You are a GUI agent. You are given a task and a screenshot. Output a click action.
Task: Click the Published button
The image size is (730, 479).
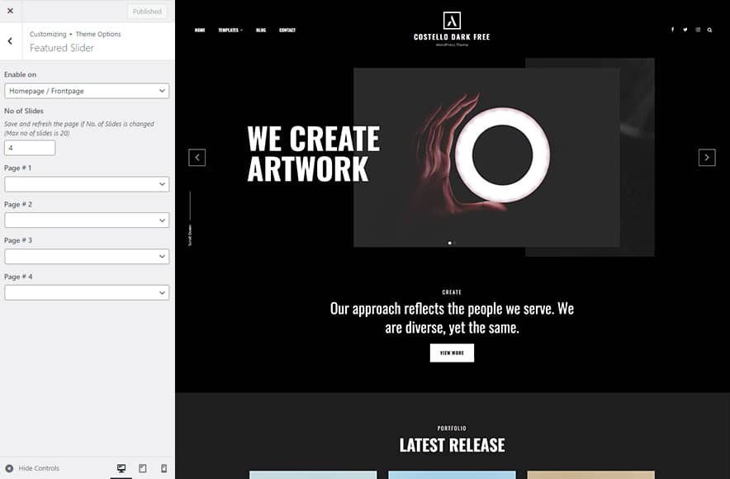(147, 12)
